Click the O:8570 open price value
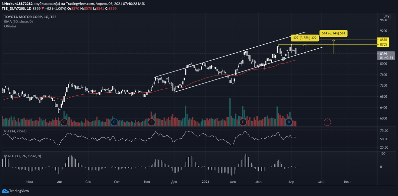Image resolution: width=398 pixels, height=196 pixels. [x=73, y=8]
